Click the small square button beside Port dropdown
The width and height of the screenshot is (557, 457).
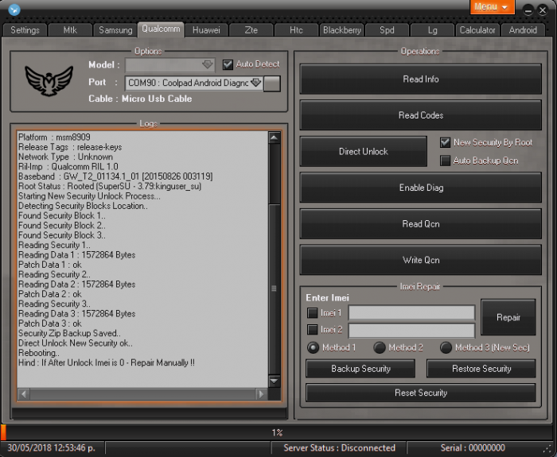pos(272,83)
